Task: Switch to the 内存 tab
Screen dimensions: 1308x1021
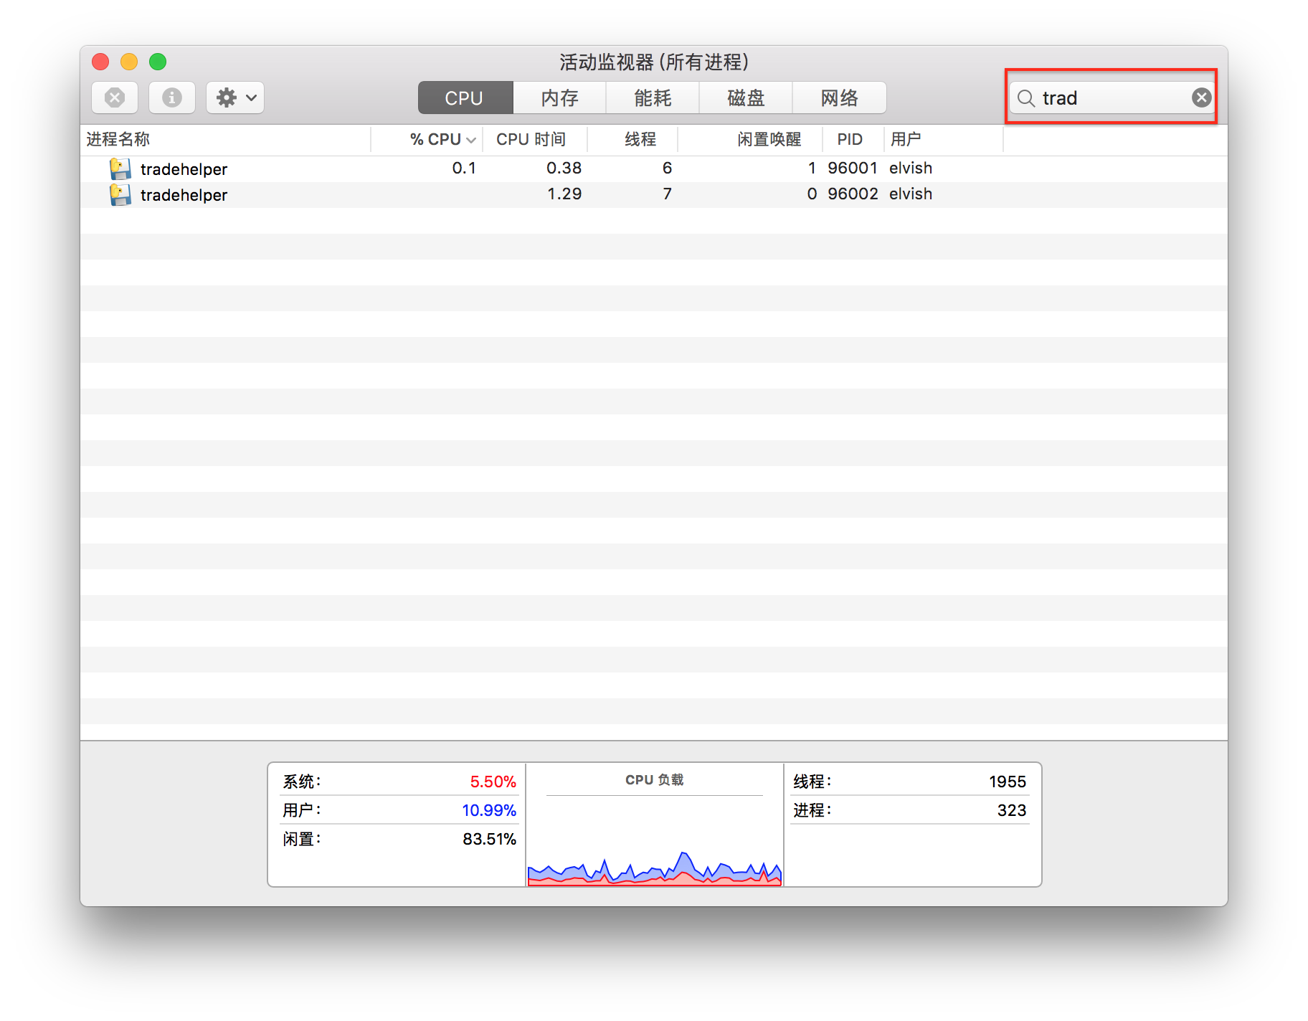Action: pos(559,98)
